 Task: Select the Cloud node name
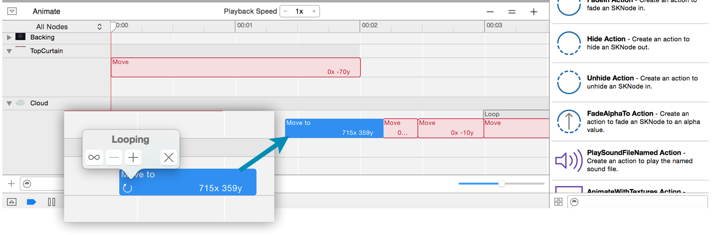point(39,103)
